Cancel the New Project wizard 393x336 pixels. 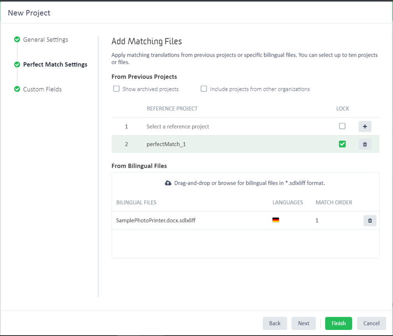click(371, 323)
